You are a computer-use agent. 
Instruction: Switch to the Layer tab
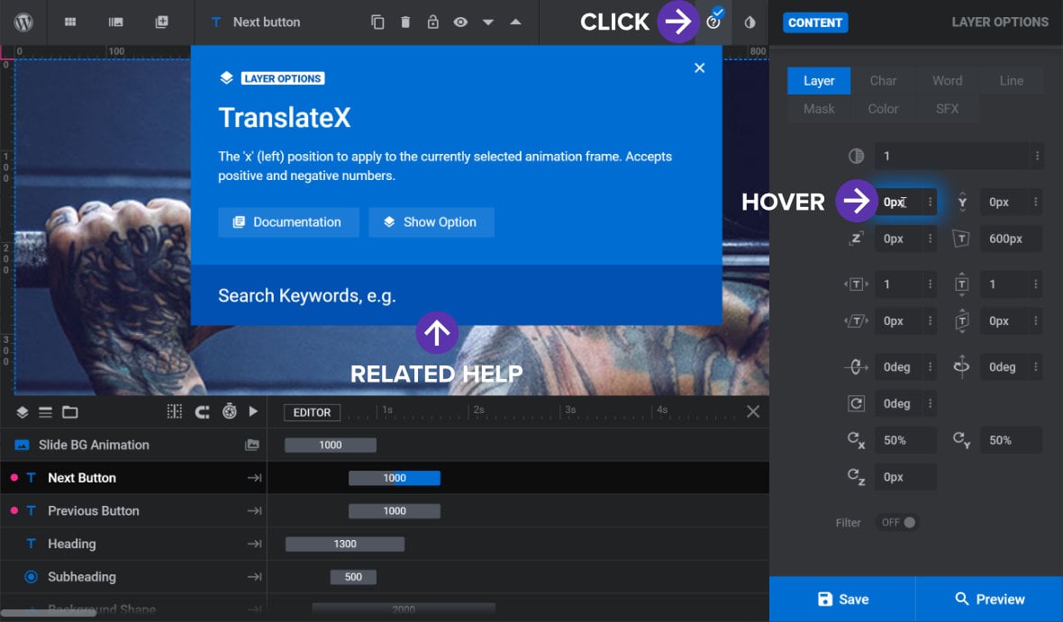point(819,81)
